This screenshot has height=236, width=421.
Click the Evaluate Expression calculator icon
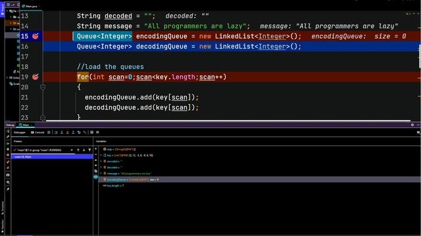tap(92, 132)
